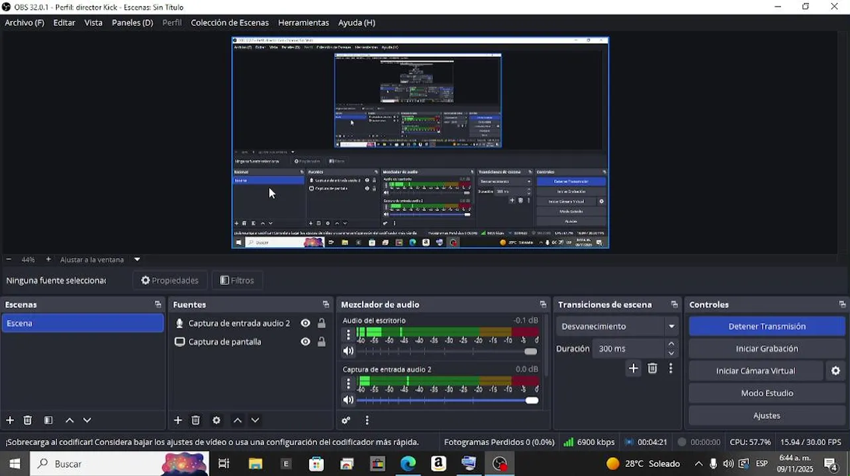Image resolution: width=850 pixels, height=476 pixels.
Task: Open advanced audio properties gears icon
Action: 346,420
